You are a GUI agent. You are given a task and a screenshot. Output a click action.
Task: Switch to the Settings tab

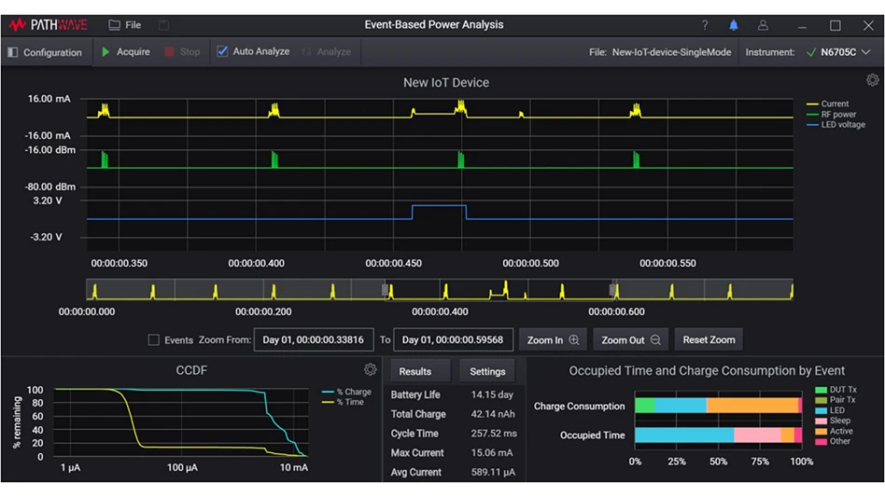pos(487,371)
